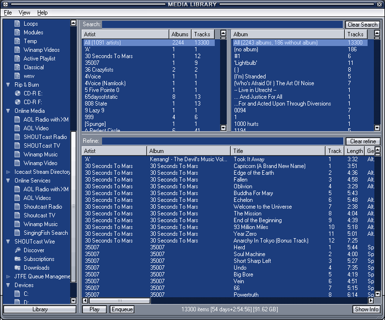Click the Temp playlist icon
The image size is (385, 320).
(x=17, y=41)
